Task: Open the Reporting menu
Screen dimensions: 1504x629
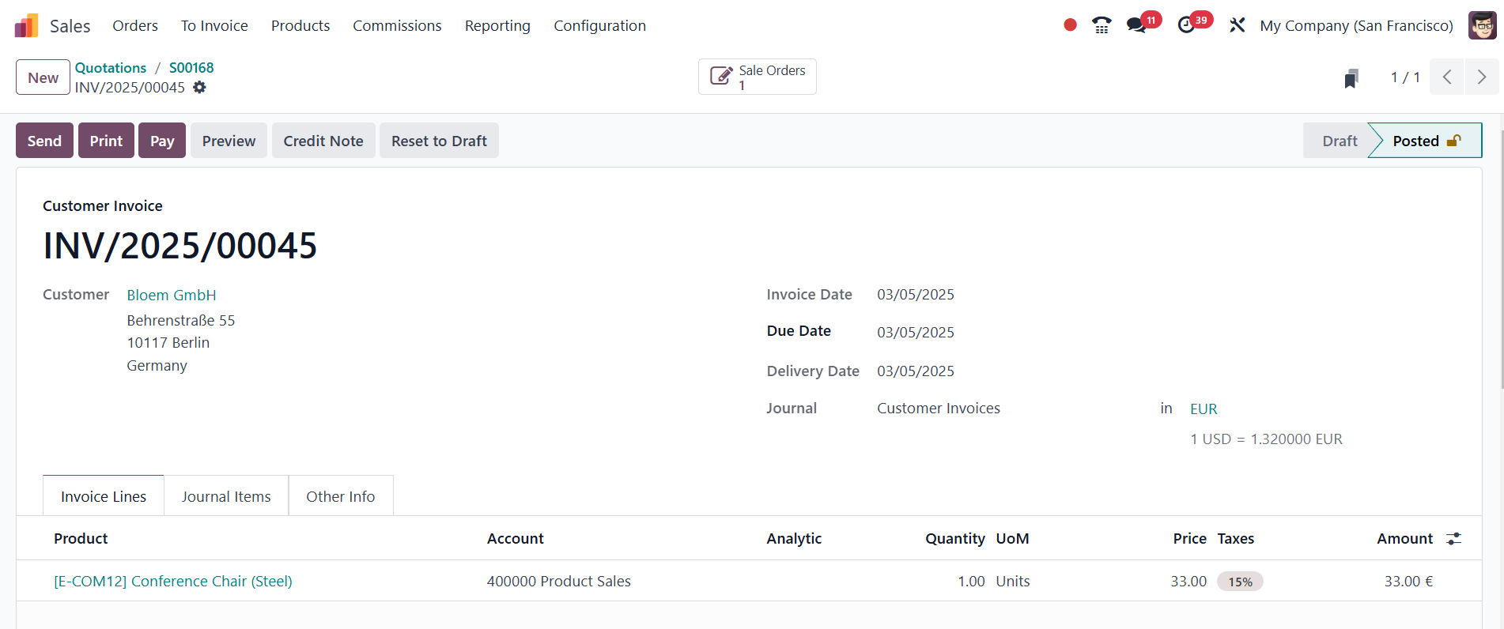Action: coord(497,26)
